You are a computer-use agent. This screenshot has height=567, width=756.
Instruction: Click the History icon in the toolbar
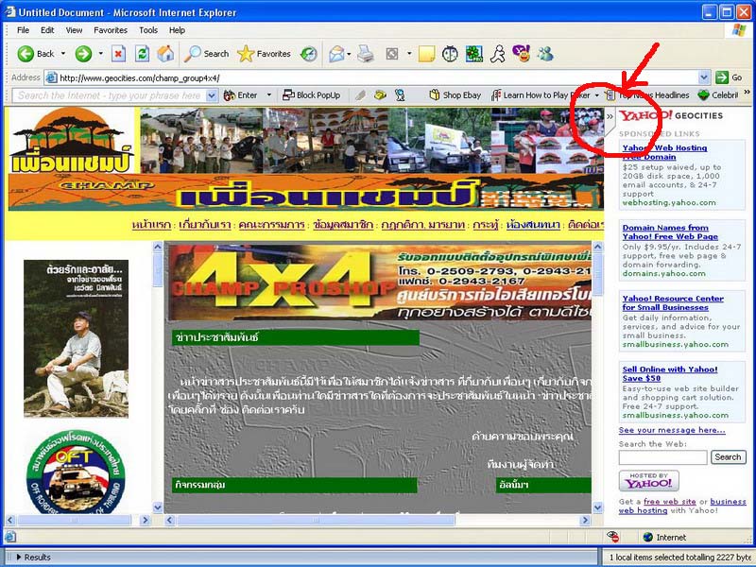(x=309, y=54)
